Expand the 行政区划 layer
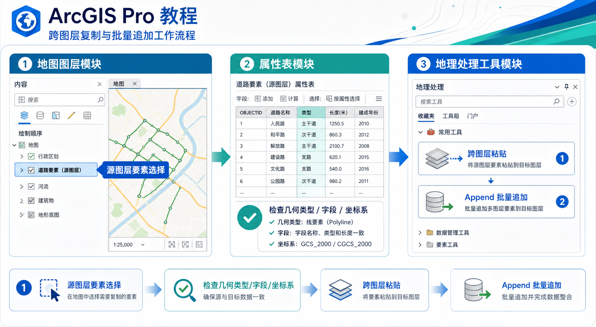 coord(22,156)
